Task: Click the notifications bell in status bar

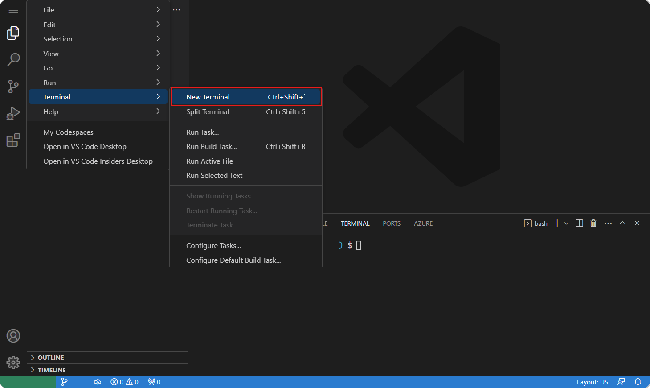Action: pyautogui.click(x=638, y=382)
